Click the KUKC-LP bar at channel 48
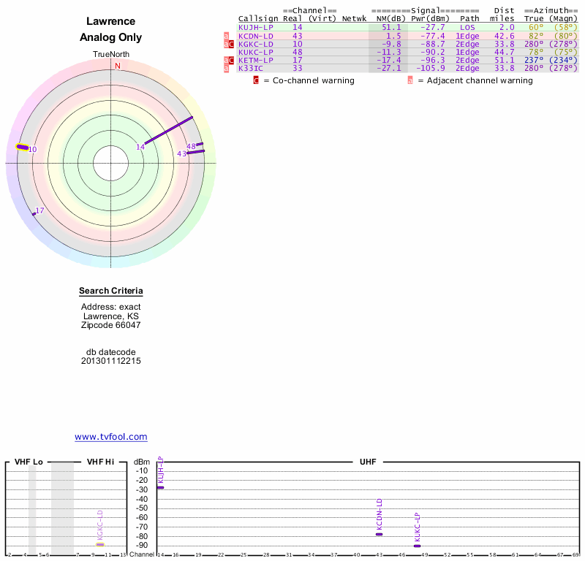Screen dimensions: 585x561 tap(417, 546)
